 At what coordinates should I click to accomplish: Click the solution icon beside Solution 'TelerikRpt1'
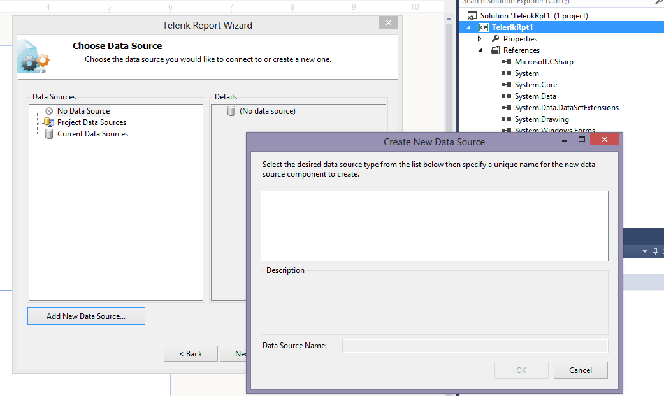point(472,16)
